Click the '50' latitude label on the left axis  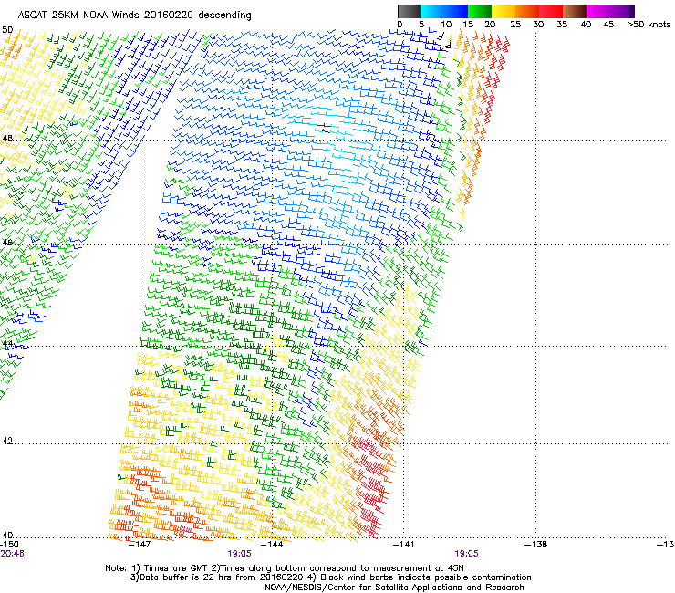click(x=7, y=30)
